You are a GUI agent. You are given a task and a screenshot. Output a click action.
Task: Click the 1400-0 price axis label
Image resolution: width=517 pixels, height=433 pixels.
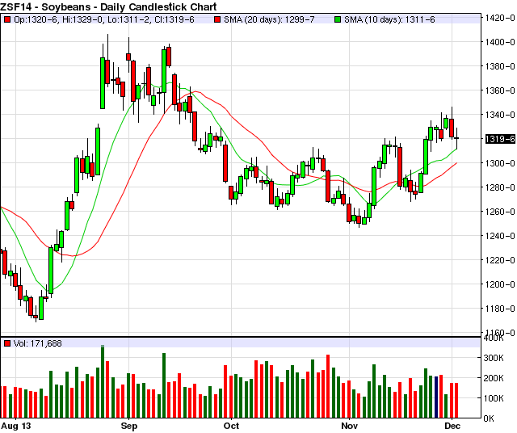point(500,42)
